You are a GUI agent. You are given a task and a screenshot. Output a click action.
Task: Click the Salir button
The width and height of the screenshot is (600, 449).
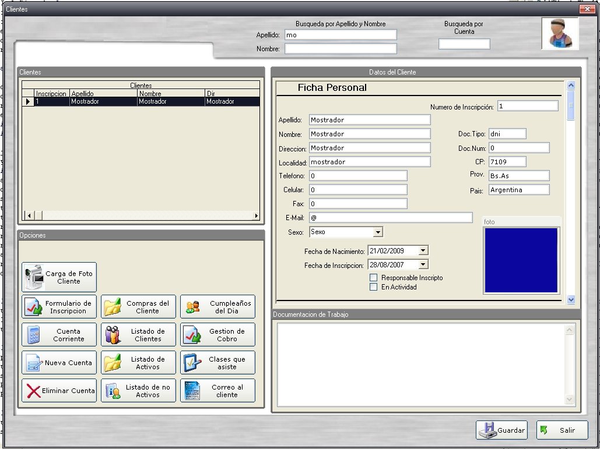tap(562, 430)
